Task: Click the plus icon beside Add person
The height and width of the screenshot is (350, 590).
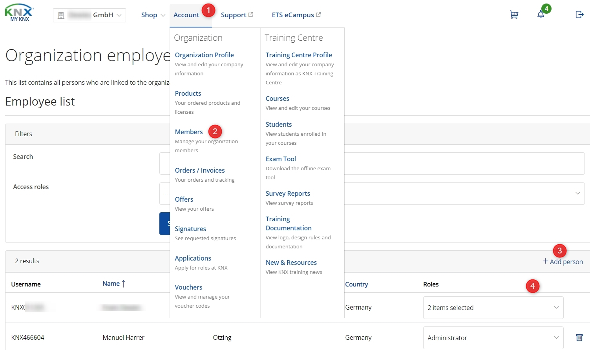Action: click(545, 261)
